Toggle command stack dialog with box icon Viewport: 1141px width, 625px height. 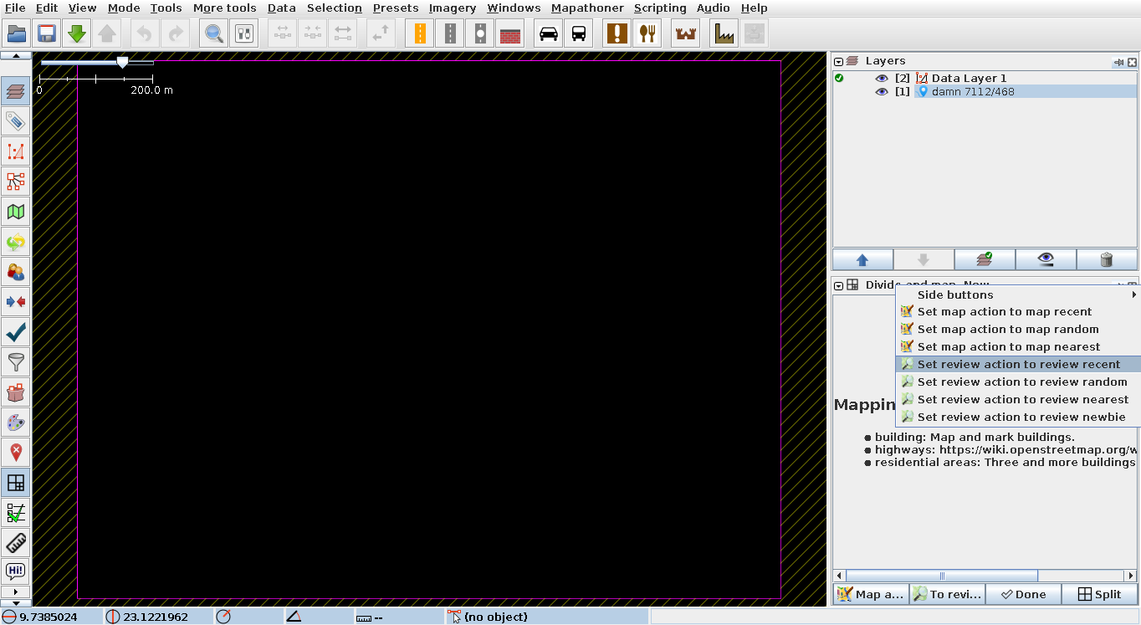tap(15, 392)
